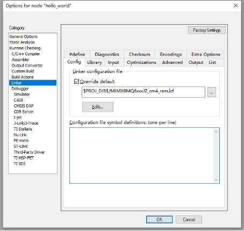244x231 pixels.
Task: Open the Encodings tab
Action: [x=171, y=54]
